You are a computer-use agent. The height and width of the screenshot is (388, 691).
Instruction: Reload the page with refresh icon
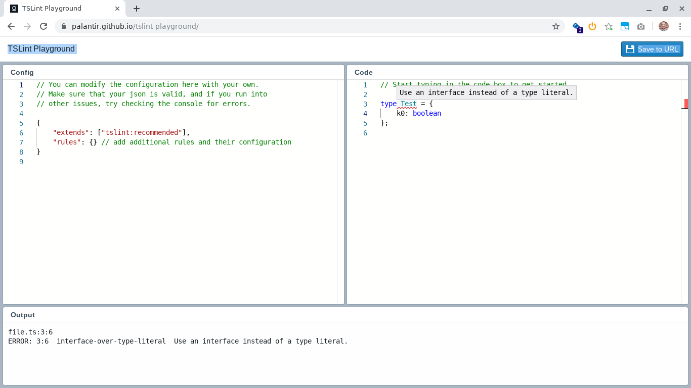click(43, 26)
